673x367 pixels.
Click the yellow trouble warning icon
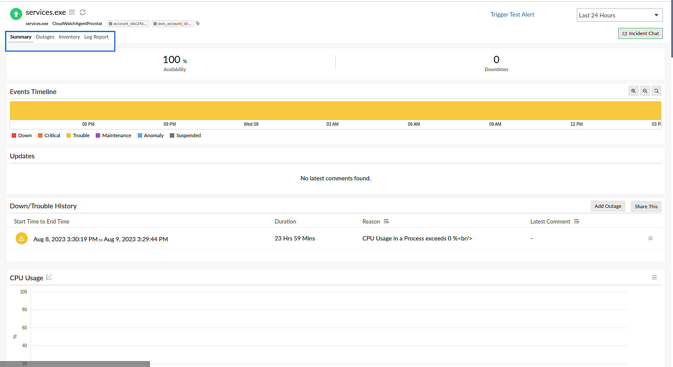click(22, 239)
